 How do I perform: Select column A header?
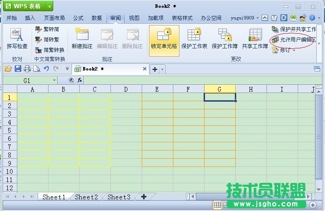coord(32,89)
